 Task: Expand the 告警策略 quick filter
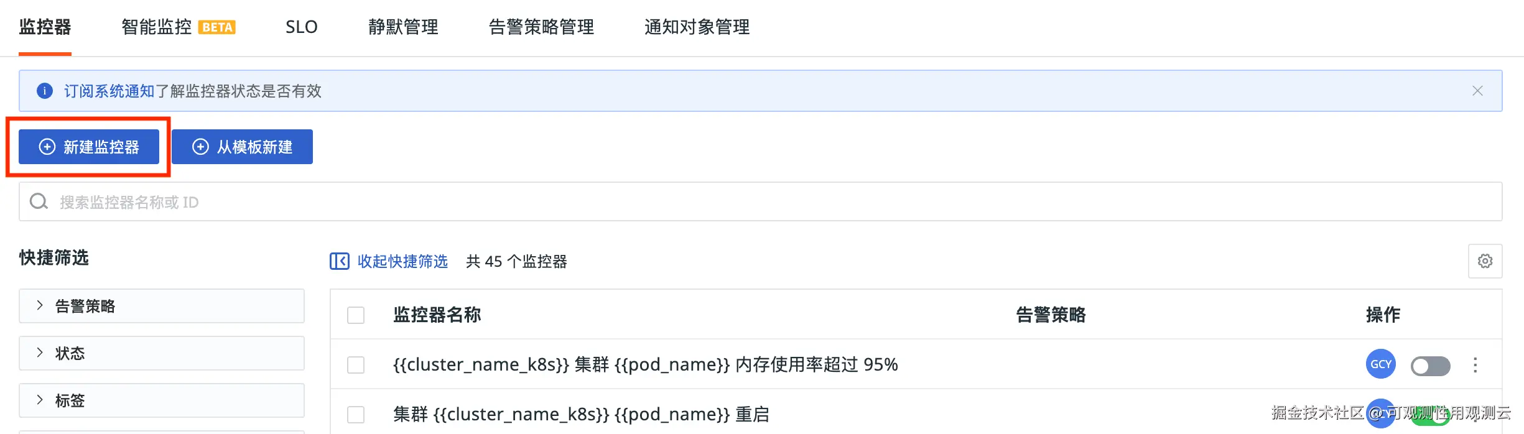tap(40, 305)
